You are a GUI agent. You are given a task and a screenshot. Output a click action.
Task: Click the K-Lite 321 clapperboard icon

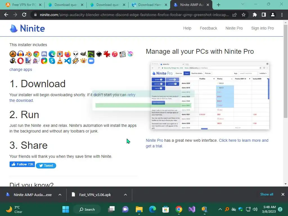click(x=123, y=54)
